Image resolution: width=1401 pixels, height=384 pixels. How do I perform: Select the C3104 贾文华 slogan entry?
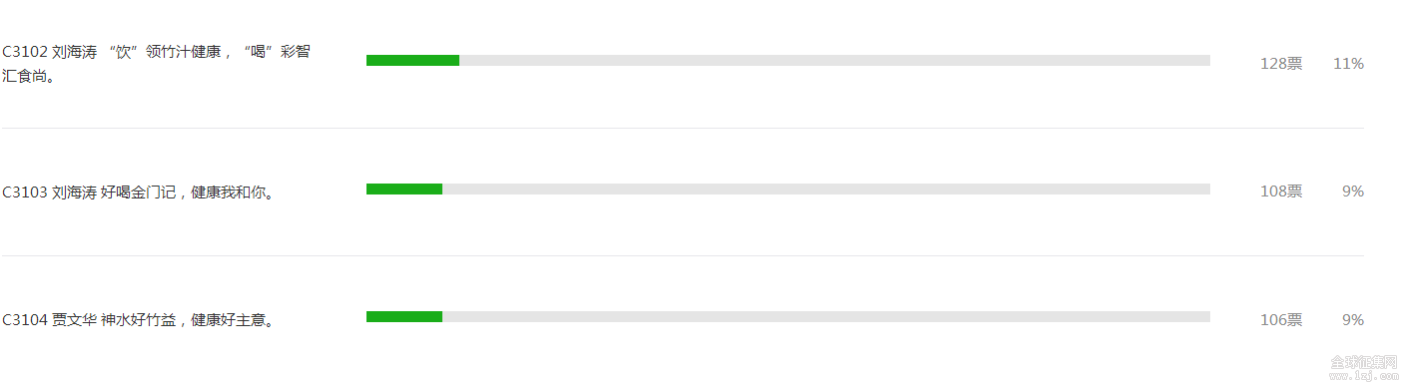coord(138,320)
